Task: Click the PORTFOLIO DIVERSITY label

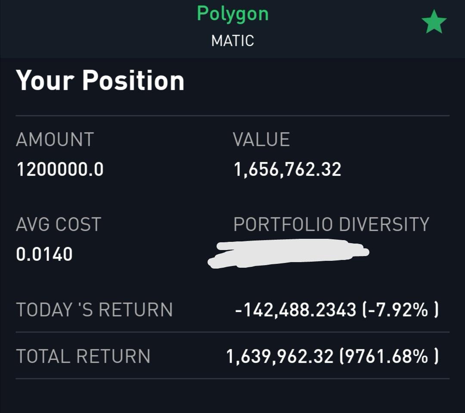Action: pos(331,224)
